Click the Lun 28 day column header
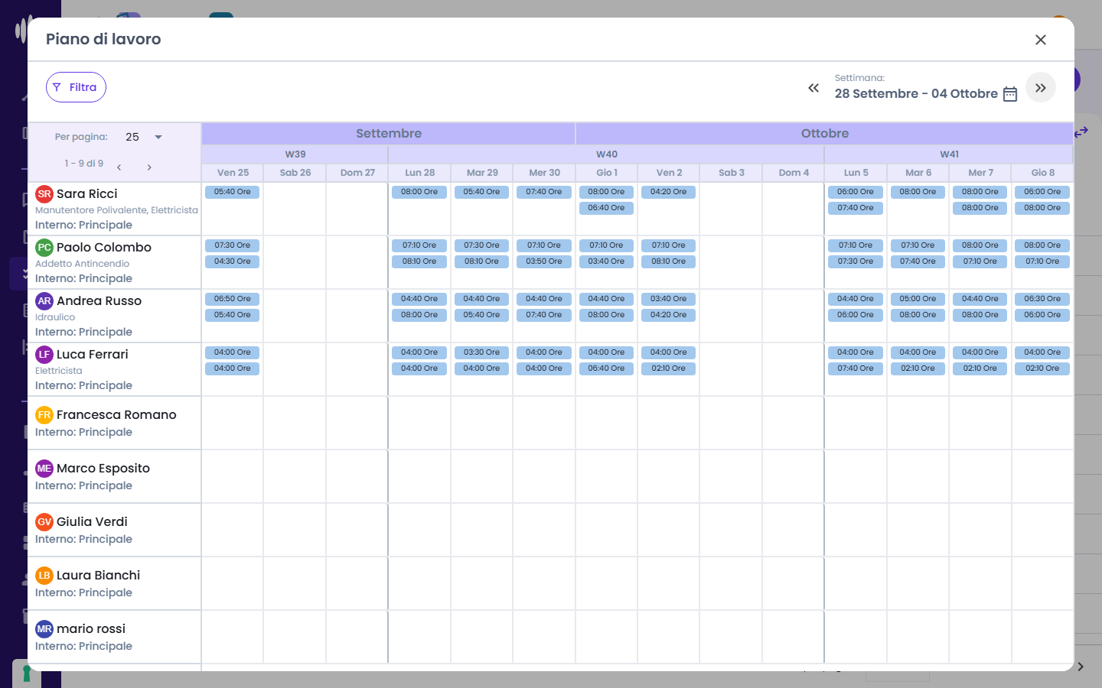 point(420,173)
